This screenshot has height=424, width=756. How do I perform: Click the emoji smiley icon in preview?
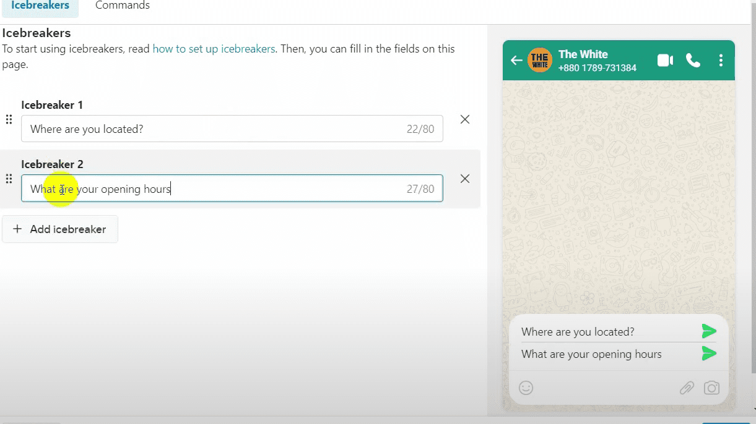coord(526,388)
